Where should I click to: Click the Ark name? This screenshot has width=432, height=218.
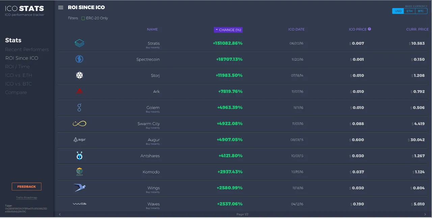tap(157, 92)
